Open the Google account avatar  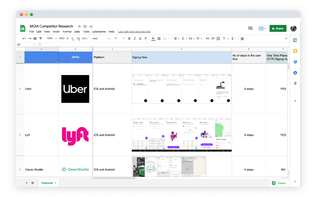293,28
